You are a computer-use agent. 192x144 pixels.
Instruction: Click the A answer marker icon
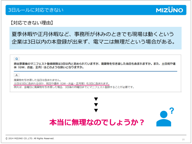[x=16, y=75]
